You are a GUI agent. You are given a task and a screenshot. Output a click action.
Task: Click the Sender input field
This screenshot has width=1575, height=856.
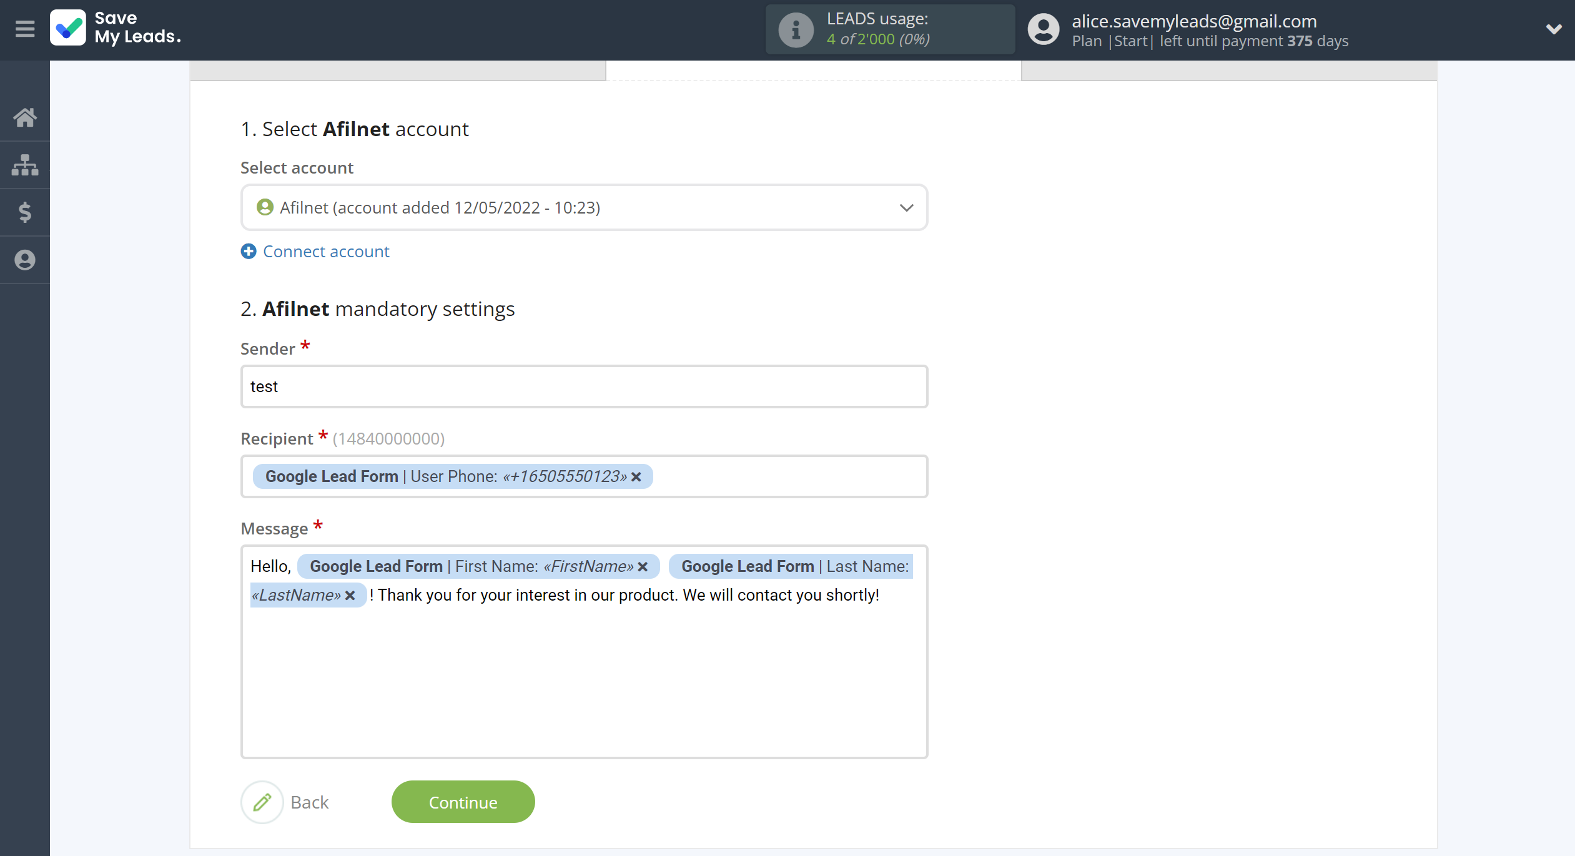(x=584, y=386)
